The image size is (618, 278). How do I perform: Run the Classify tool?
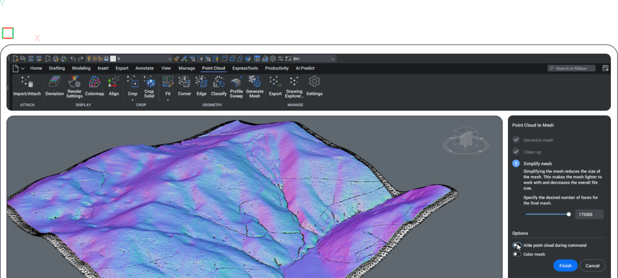[219, 87]
